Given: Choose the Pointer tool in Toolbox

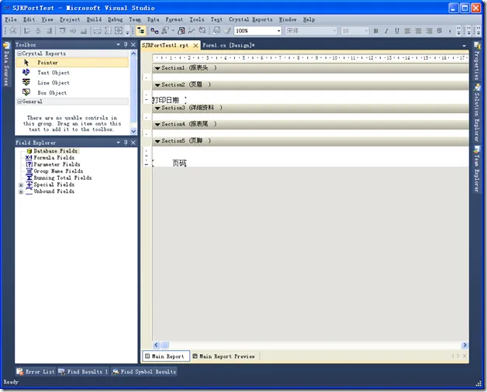Looking at the screenshot, I should [x=47, y=62].
